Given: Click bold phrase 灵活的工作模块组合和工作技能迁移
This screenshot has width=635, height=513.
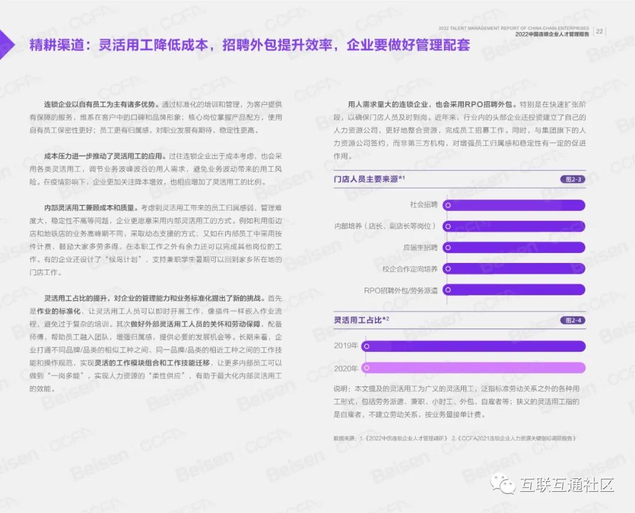Looking at the screenshot, I should click(153, 362).
